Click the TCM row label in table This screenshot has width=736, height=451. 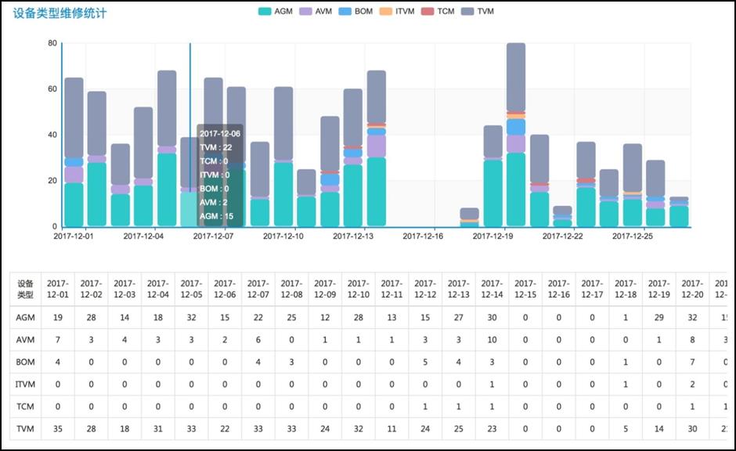point(25,406)
